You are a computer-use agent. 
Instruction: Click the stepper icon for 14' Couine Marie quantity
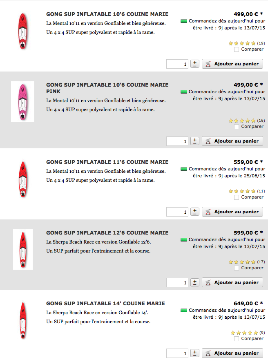(x=195, y=353)
